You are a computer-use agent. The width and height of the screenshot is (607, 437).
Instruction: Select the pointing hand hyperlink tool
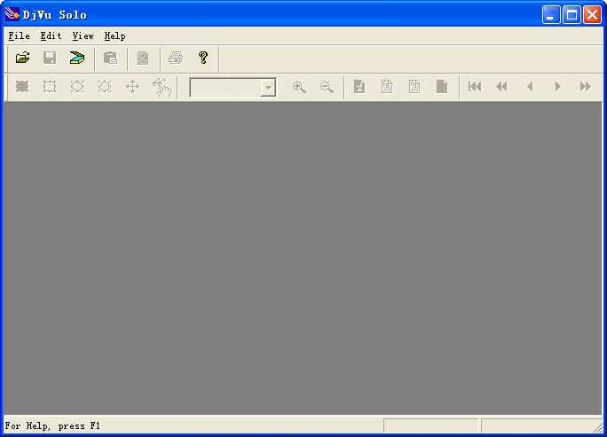(x=162, y=88)
